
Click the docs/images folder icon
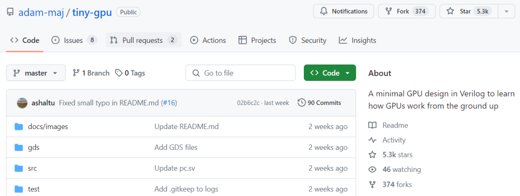(19, 127)
